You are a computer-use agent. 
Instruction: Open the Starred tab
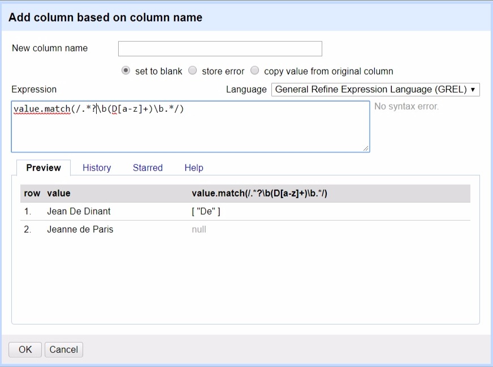coord(148,168)
